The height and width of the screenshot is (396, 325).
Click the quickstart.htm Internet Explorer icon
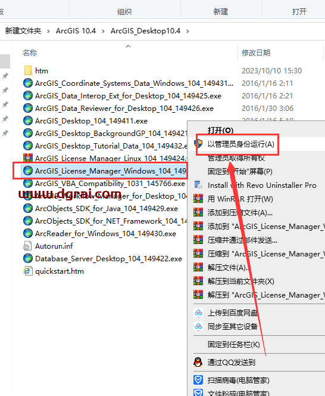tap(28, 271)
